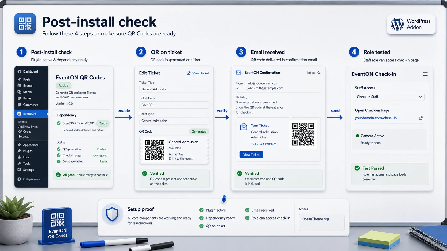This screenshot has height=251, width=447.
Task: Click the Camera Active green indicator
Action: pyautogui.click(x=357, y=136)
